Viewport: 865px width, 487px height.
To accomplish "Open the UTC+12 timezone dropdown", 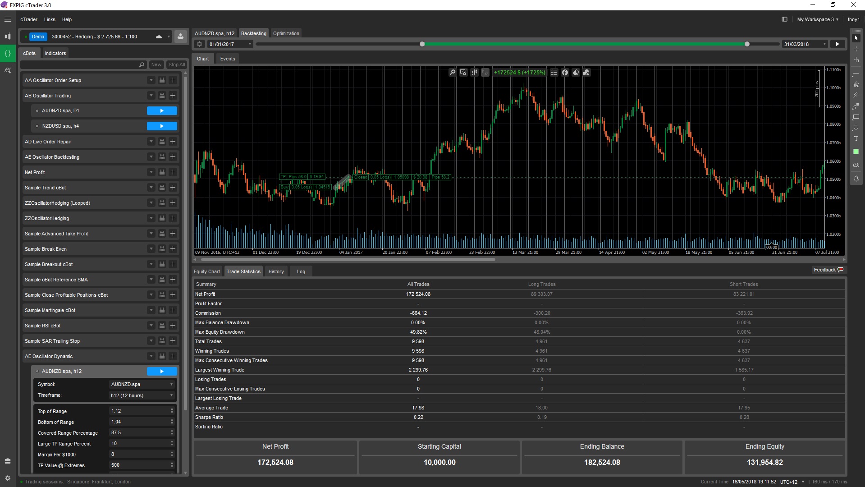I will pyautogui.click(x=792, y=482).
